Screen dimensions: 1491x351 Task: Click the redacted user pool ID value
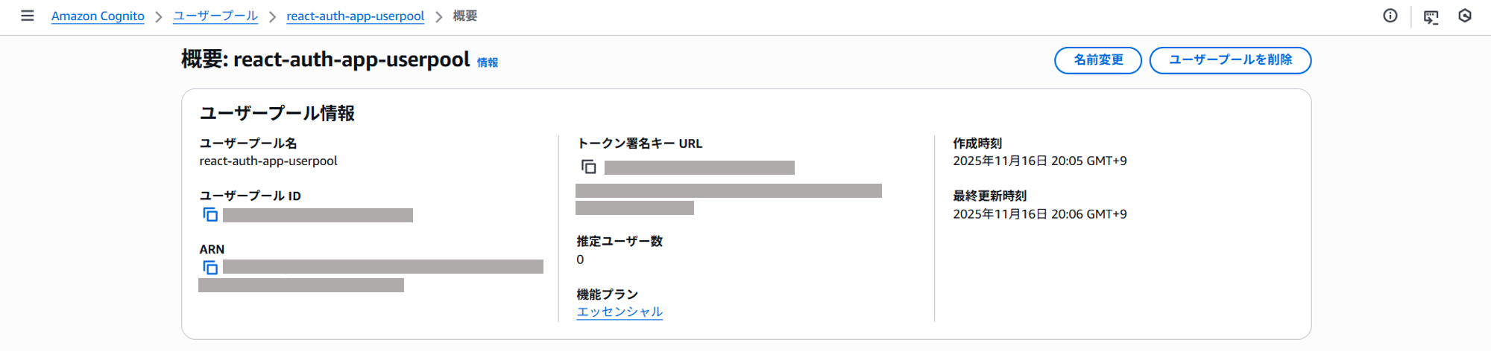318,216
